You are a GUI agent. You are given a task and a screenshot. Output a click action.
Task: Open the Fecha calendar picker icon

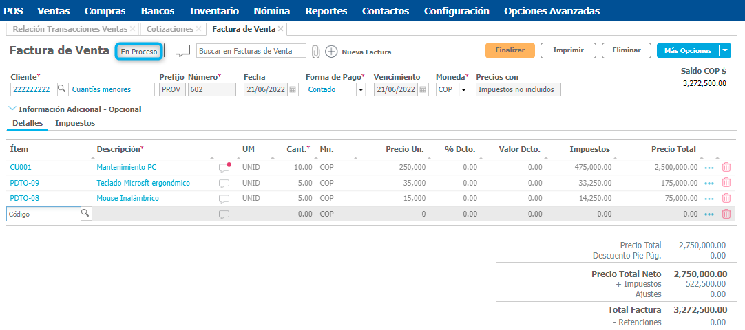(293, 89)
